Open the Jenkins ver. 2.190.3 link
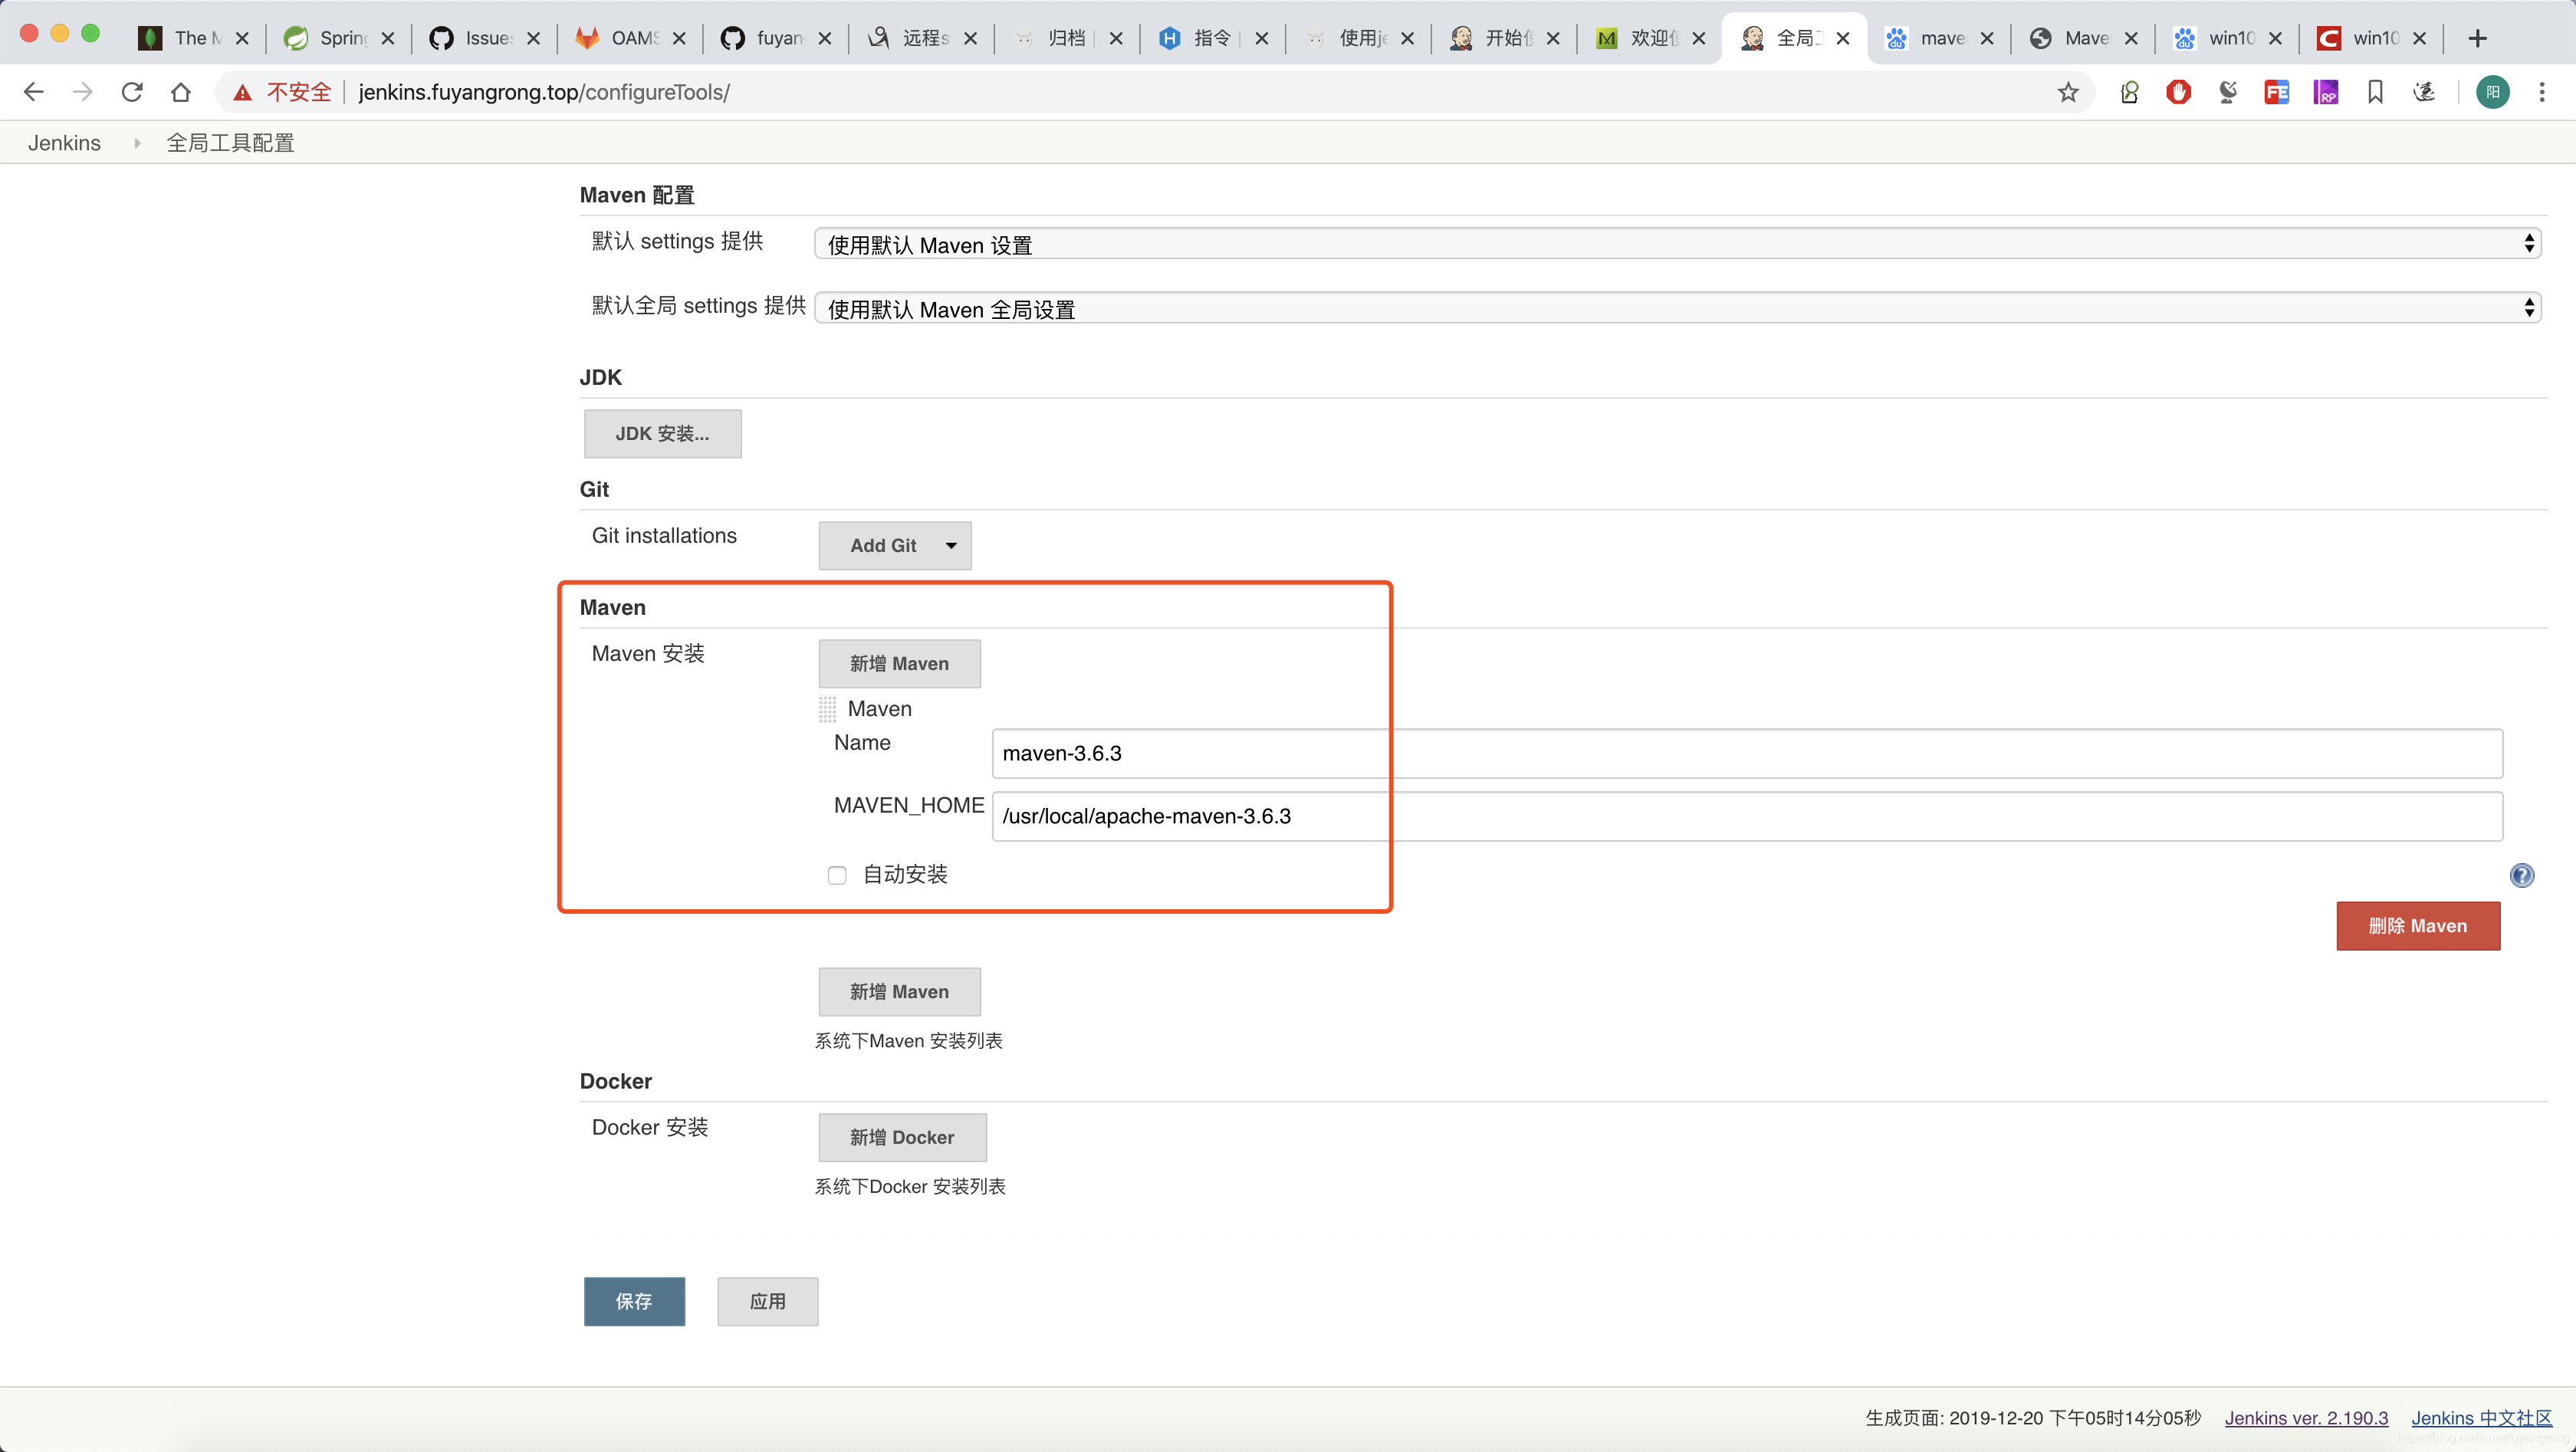 [2306, 1418]
